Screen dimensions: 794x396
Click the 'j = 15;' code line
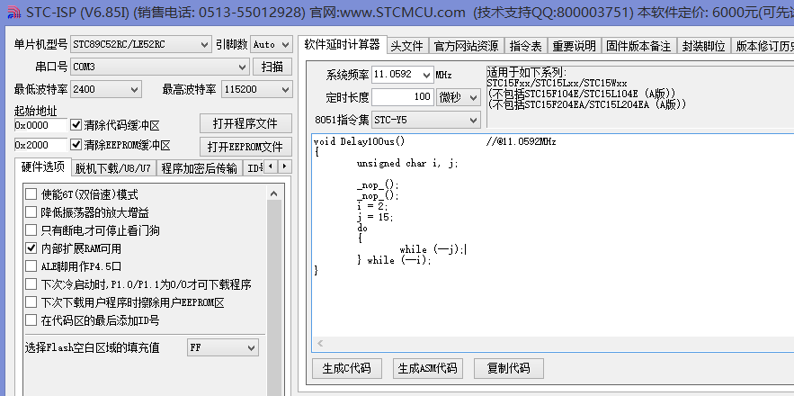[375, 217]
